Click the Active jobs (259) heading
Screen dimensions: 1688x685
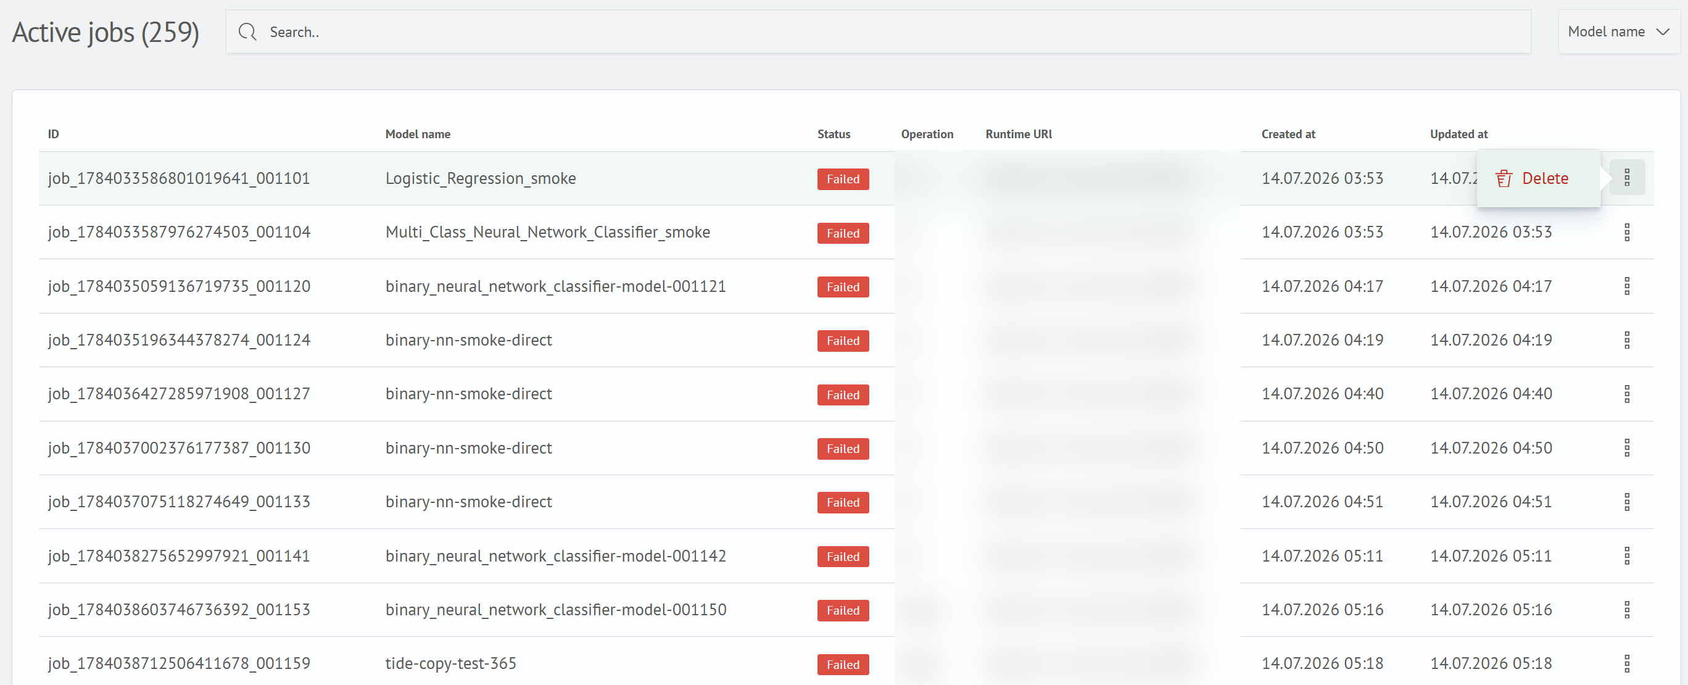tap(105, 32)
